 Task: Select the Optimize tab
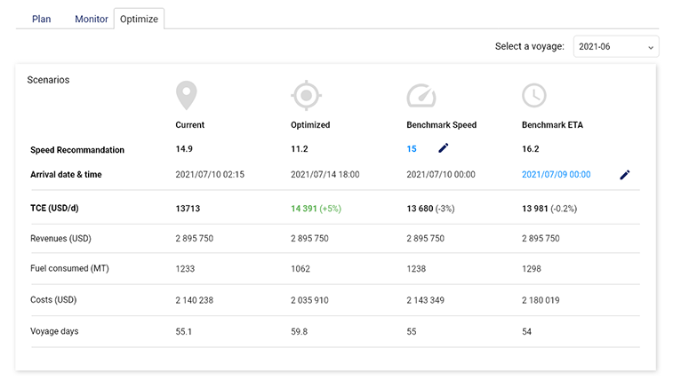point(139,19)
